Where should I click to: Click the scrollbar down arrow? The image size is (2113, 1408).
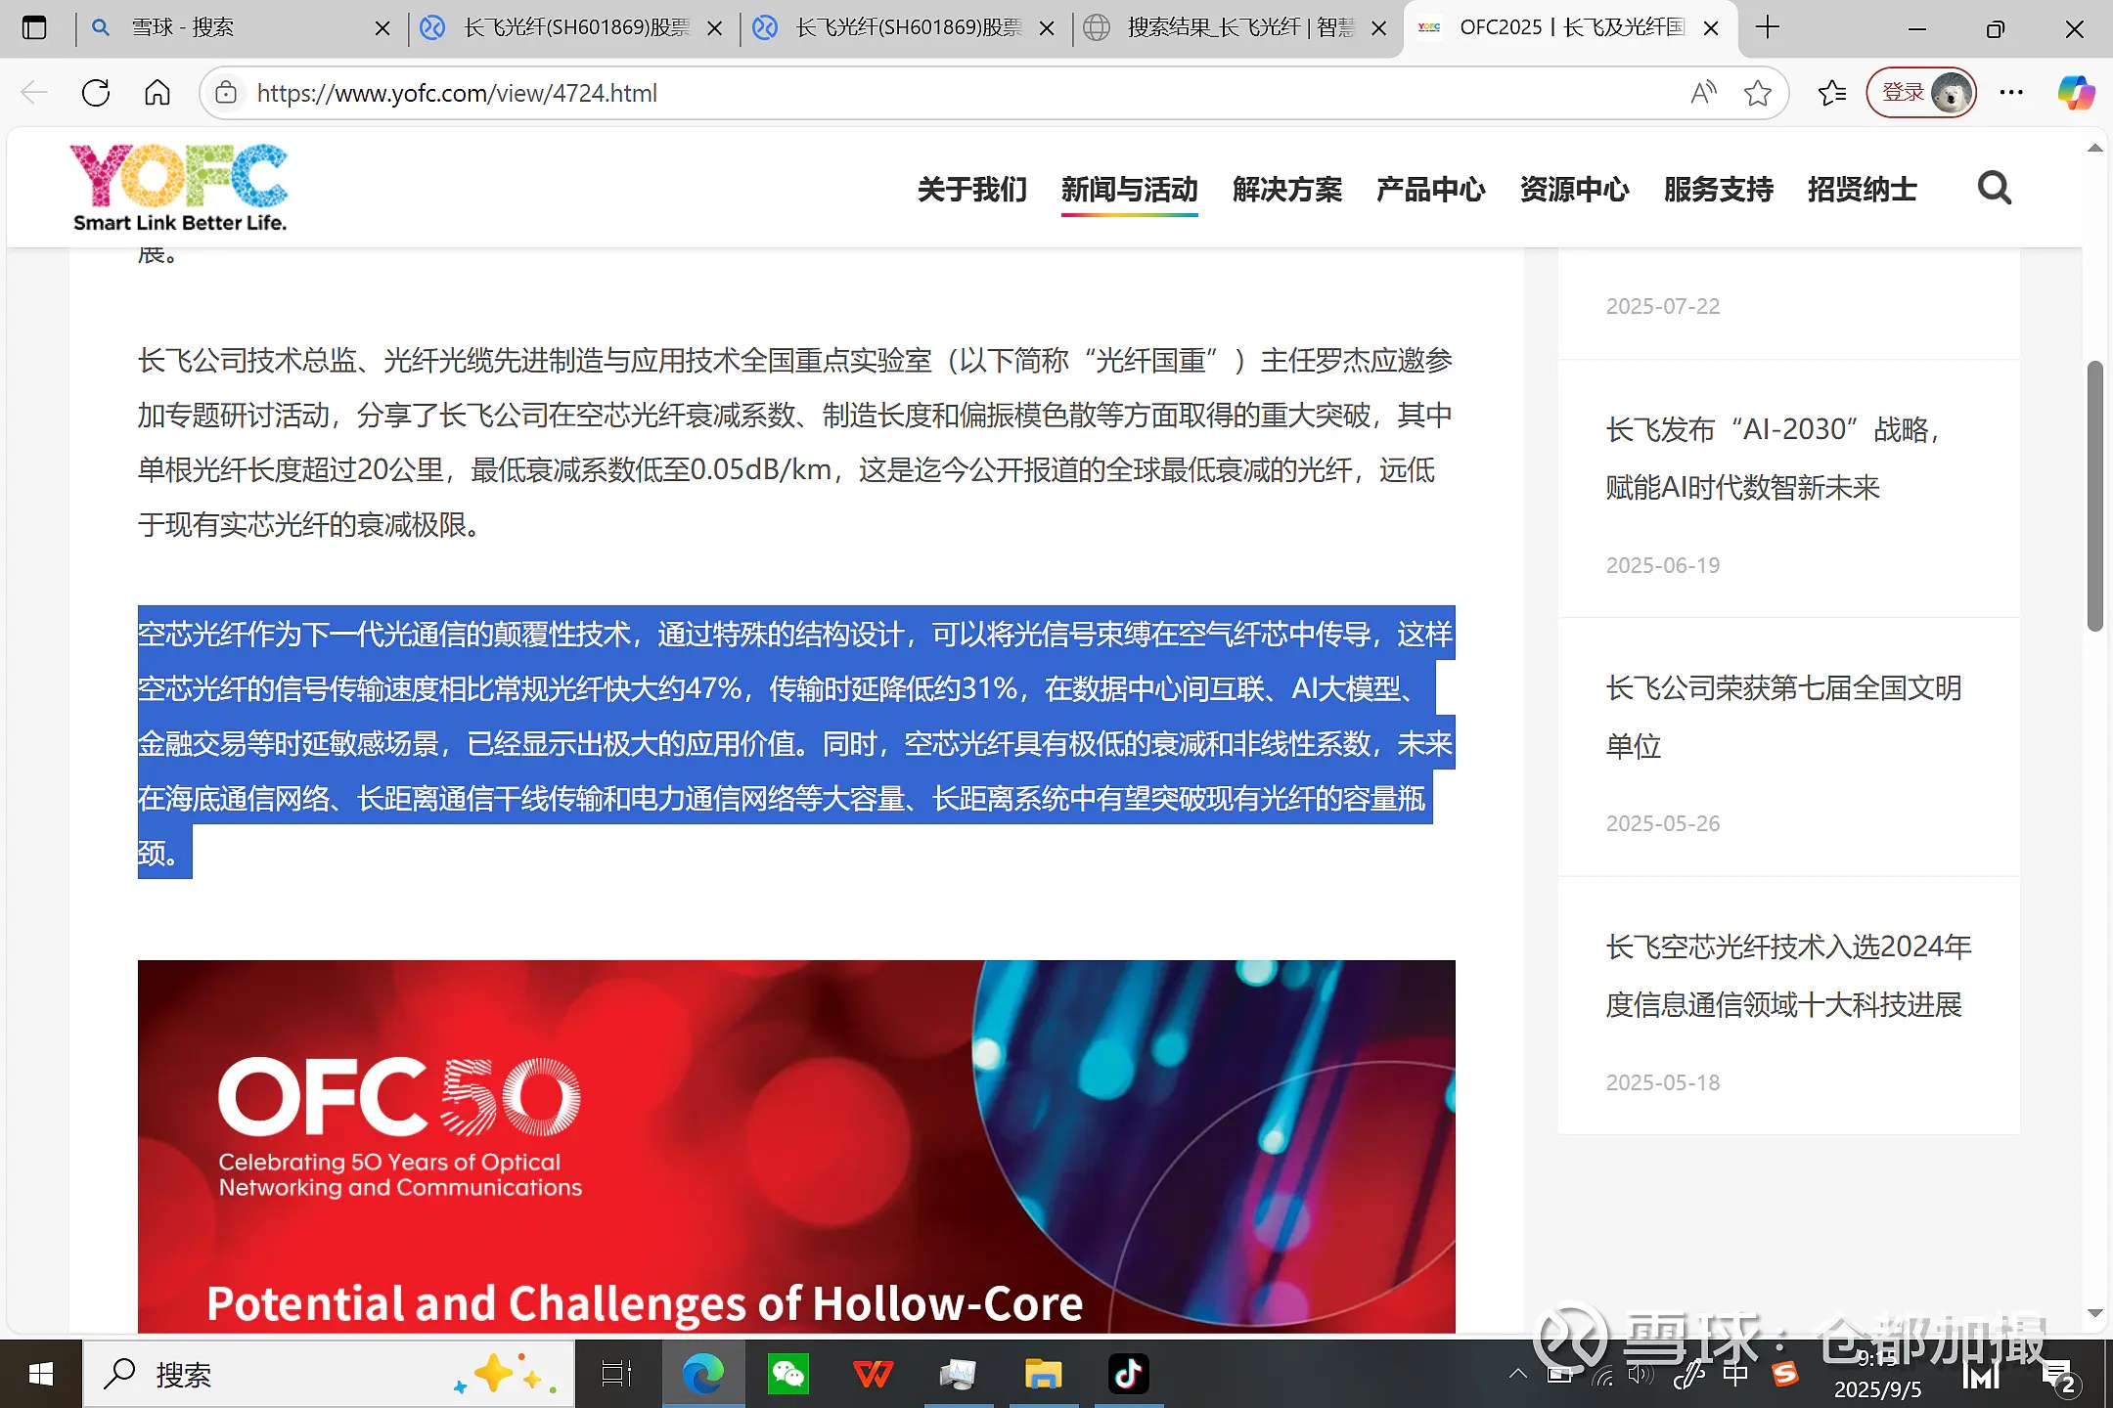2094,1313
